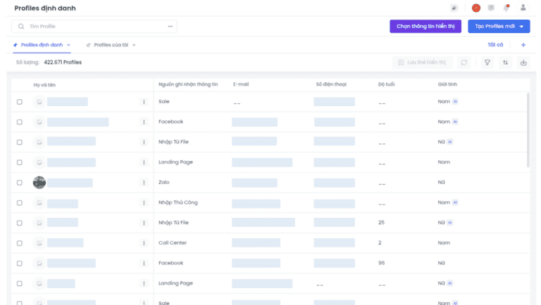This screenshot has height=305, width=541.
Task: Tick the checkbox for the Sale row
Action: coord(20,102)
